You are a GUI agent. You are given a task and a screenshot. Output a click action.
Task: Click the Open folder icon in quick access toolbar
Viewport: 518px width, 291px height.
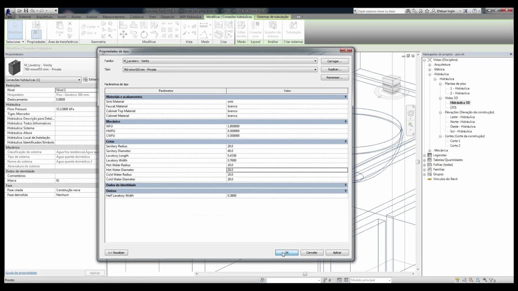[x=20, y=11]
